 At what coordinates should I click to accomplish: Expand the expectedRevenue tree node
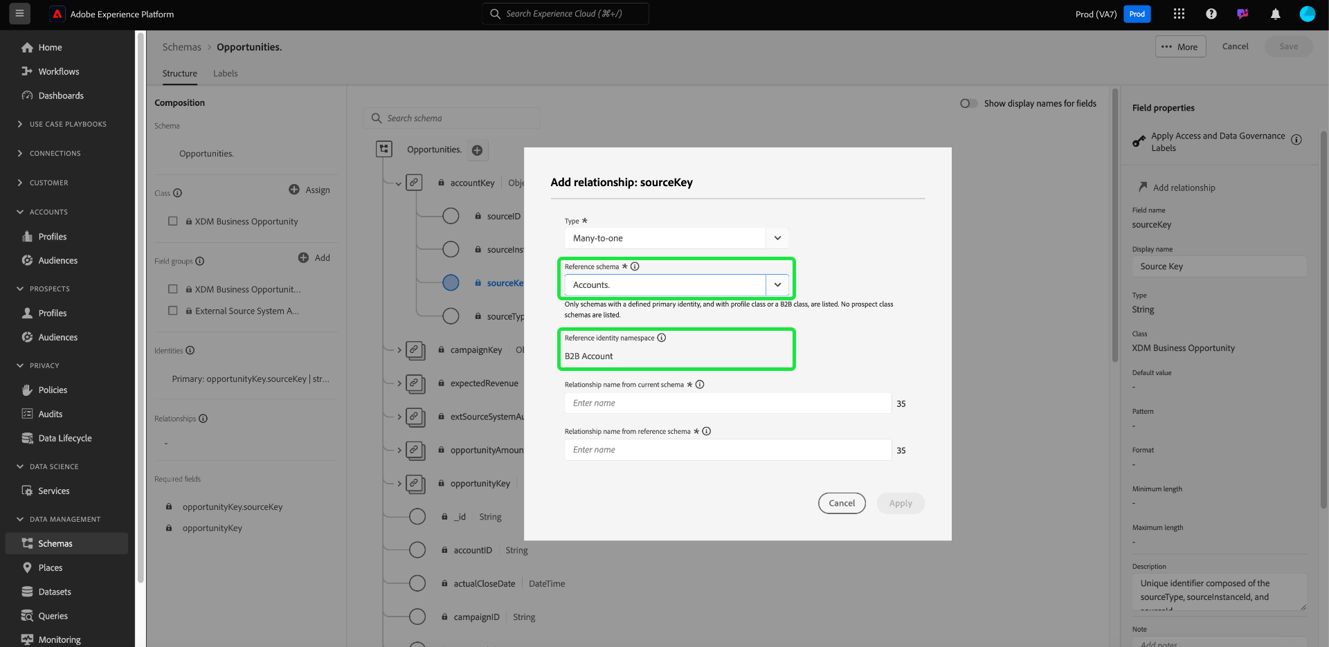click(x=399, y=383)
